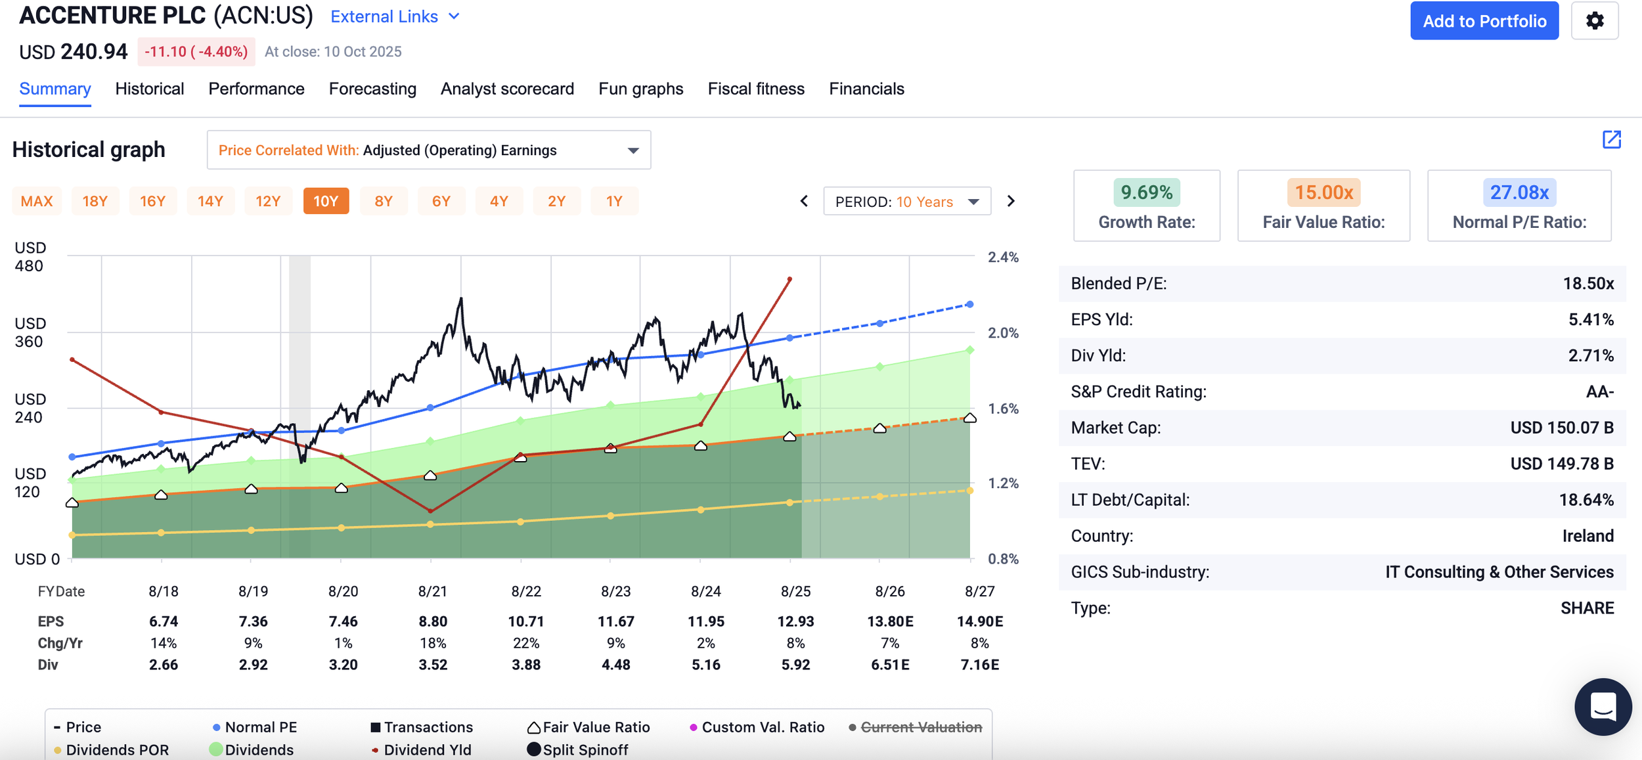Go to previous period with left arrow
Screen dimensions: 1642x760
[804, 201]
